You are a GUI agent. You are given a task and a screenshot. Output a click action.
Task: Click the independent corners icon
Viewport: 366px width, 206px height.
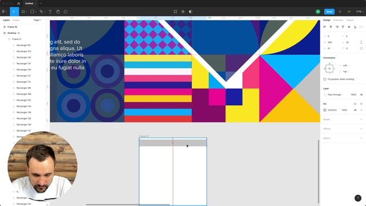point(361,48)
